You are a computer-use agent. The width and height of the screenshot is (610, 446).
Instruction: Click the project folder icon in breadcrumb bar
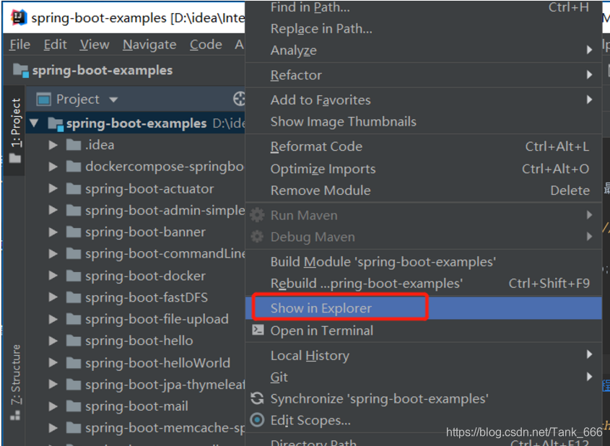[x=21, y=71]
